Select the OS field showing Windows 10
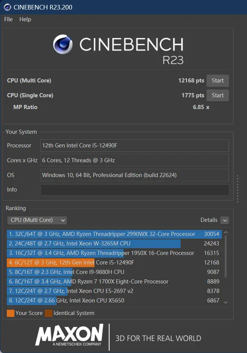This screenshot has width=247, height=353. tap(135, 175)
